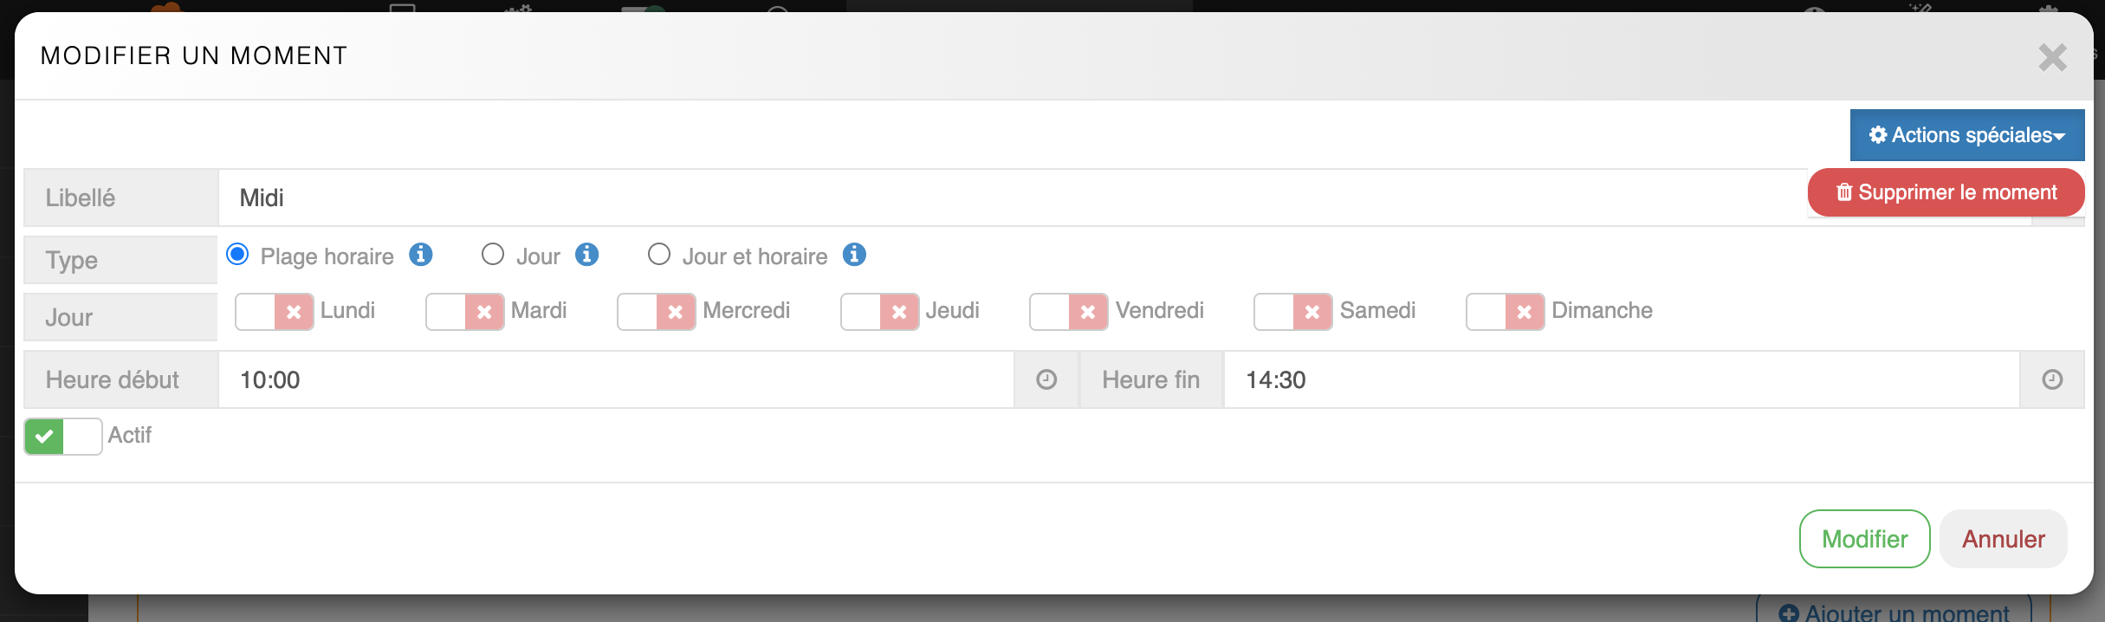Expand the Actions spéciales dropdown
This screenshot has height=622, width=2105.
click(x=1966, y=135)
